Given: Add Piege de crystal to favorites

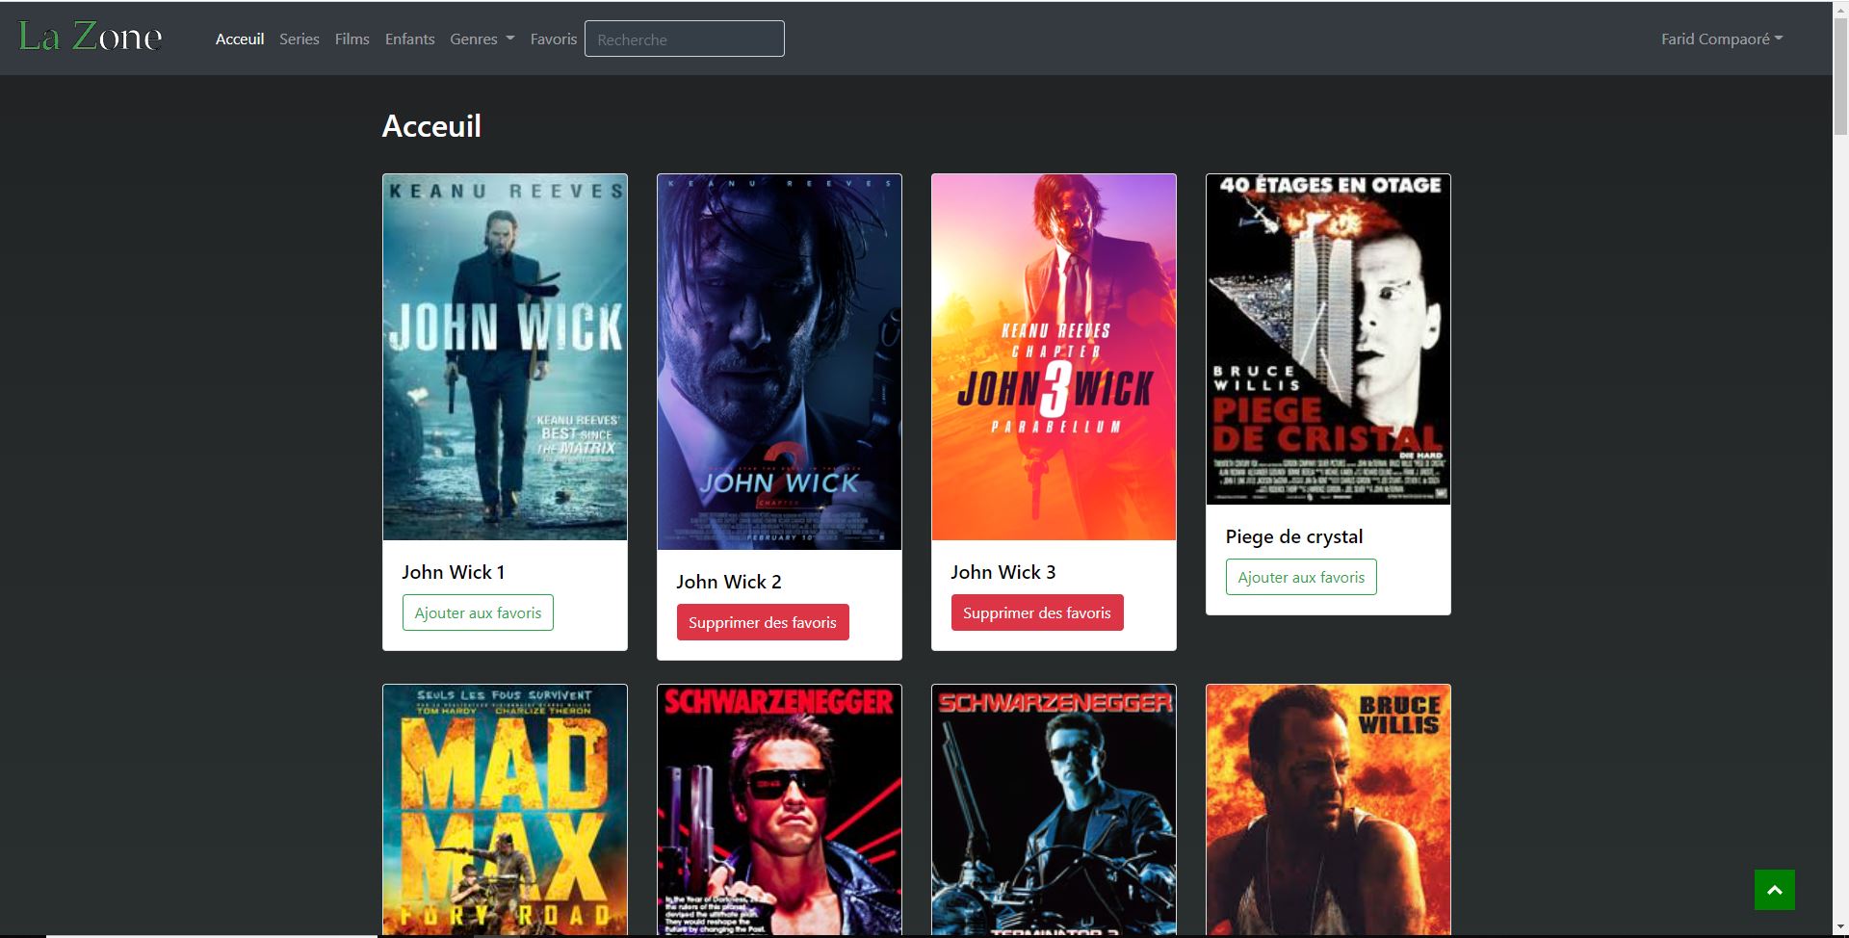Looking at the screenshot, I should [x=1301, y=577].
